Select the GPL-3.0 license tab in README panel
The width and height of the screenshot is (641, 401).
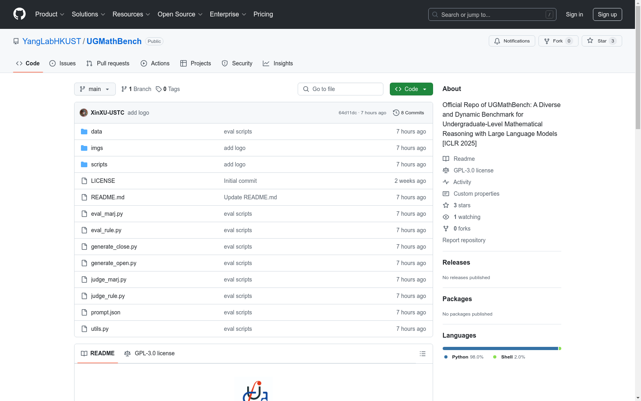[x=149, y=353]
